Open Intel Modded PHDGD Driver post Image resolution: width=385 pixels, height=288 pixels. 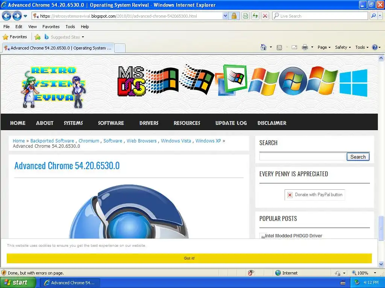pyautogui.click(x=294, y=235)
